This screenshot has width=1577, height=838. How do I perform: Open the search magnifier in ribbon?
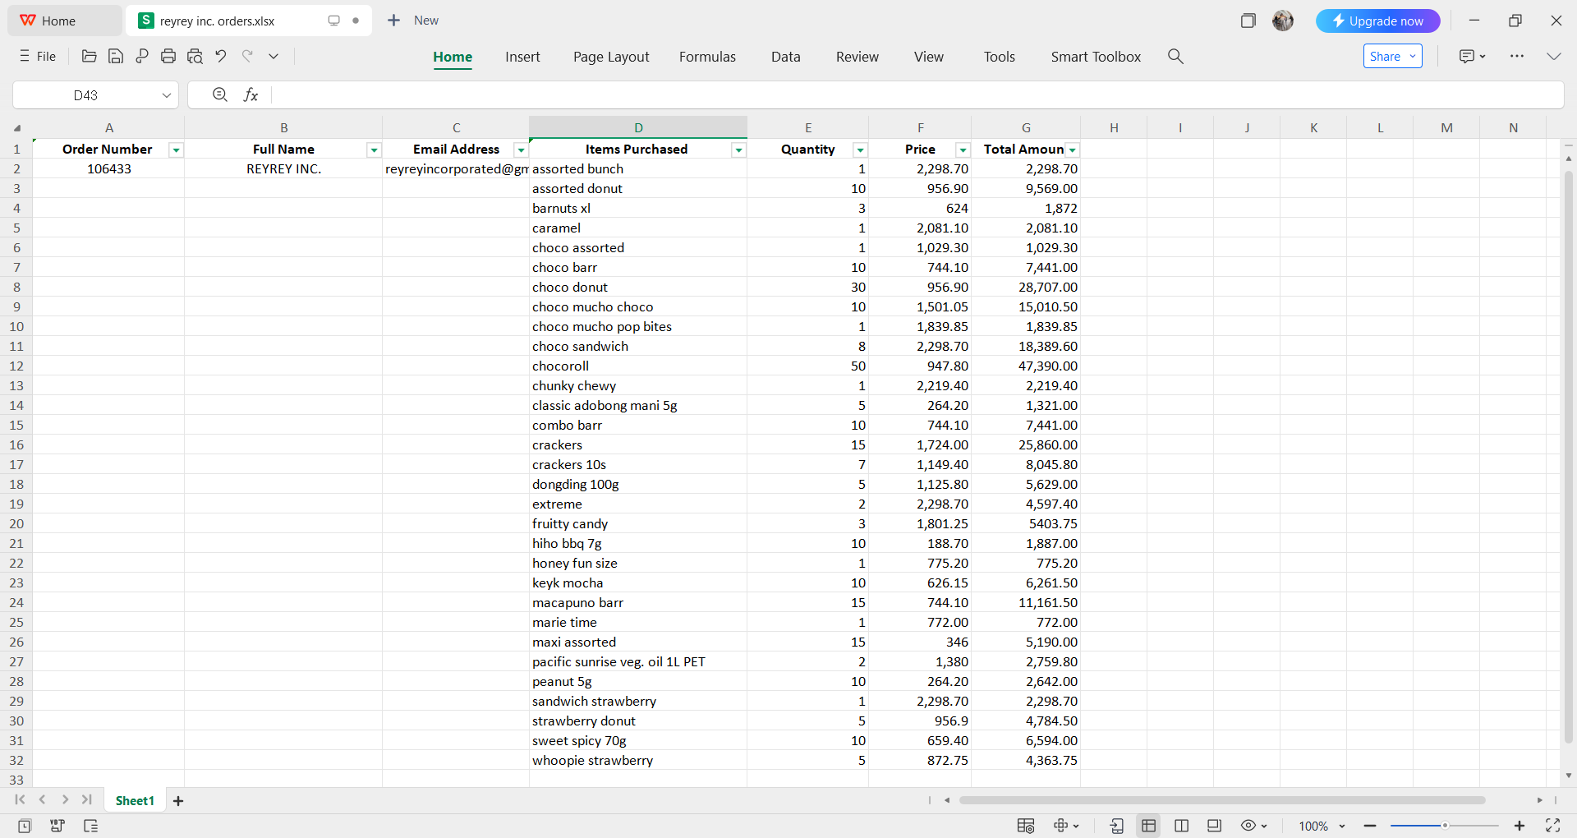(1175, 56)
